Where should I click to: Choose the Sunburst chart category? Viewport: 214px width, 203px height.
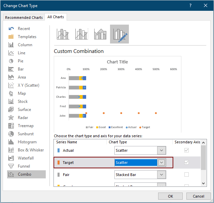pos(26,134)
